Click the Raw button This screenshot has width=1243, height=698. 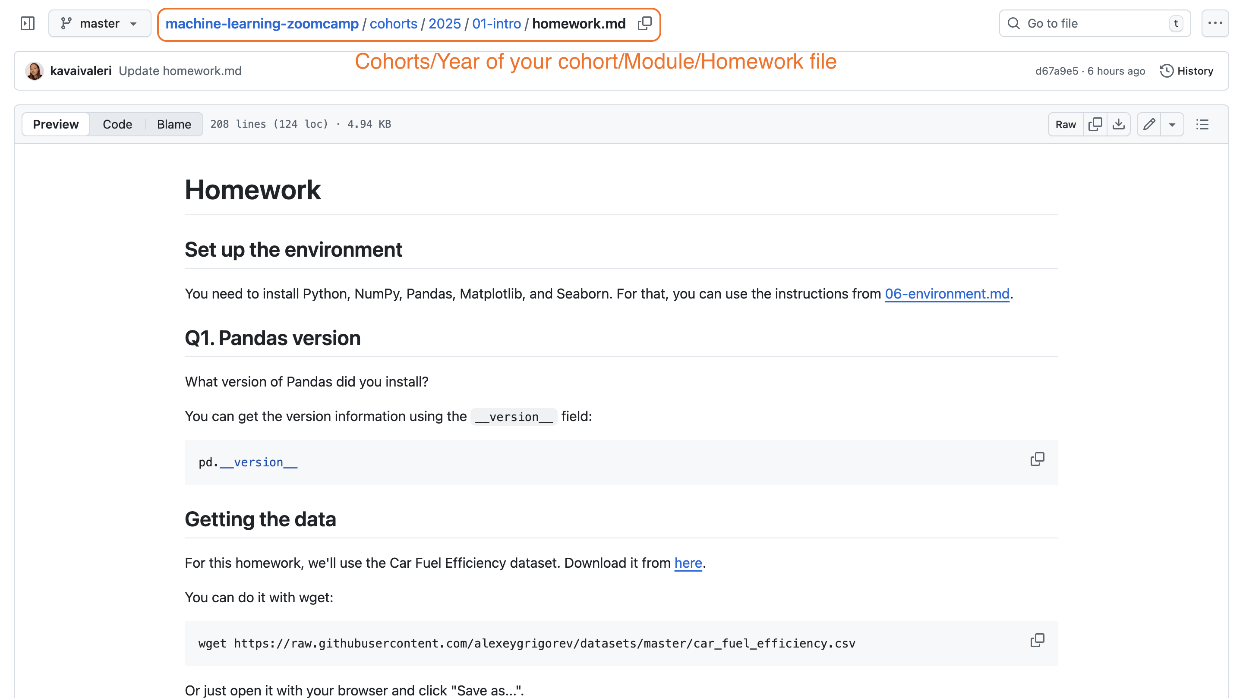(1066, 124)
